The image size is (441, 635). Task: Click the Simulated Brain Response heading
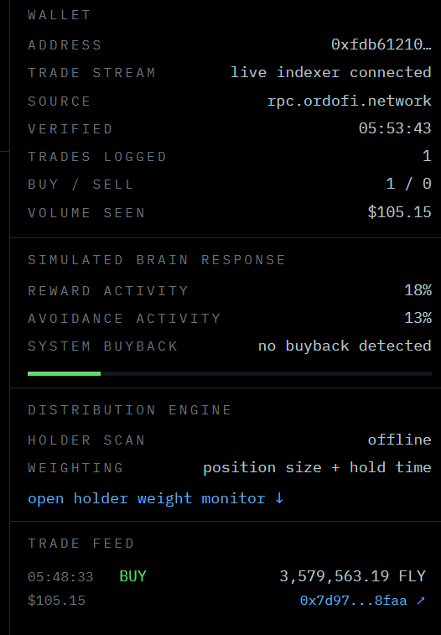[x=157, y=260]
